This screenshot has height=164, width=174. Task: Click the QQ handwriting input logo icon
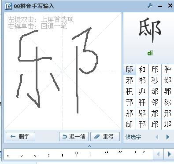[8, 6]
